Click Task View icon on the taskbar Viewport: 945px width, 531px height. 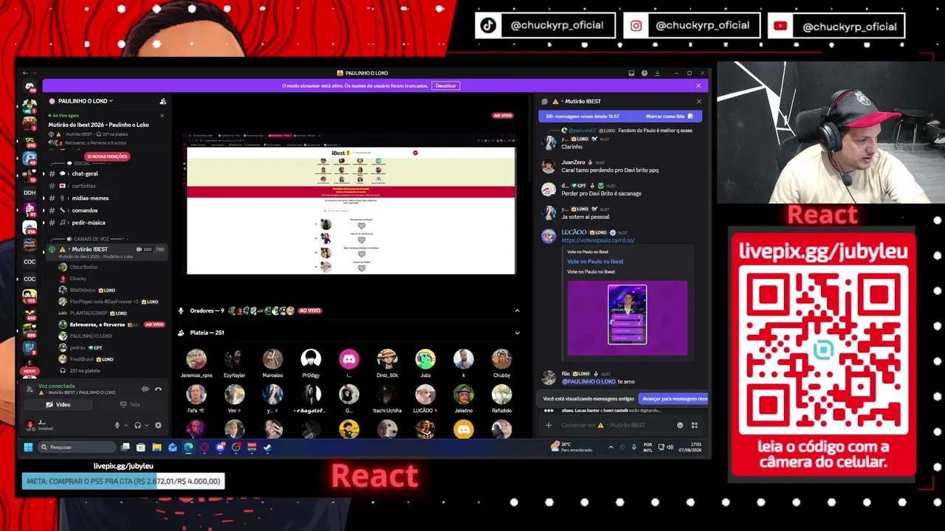click(x=126, y=447)
